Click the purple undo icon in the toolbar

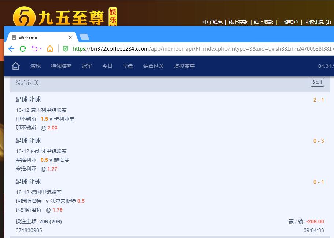[x=34, y=49]
